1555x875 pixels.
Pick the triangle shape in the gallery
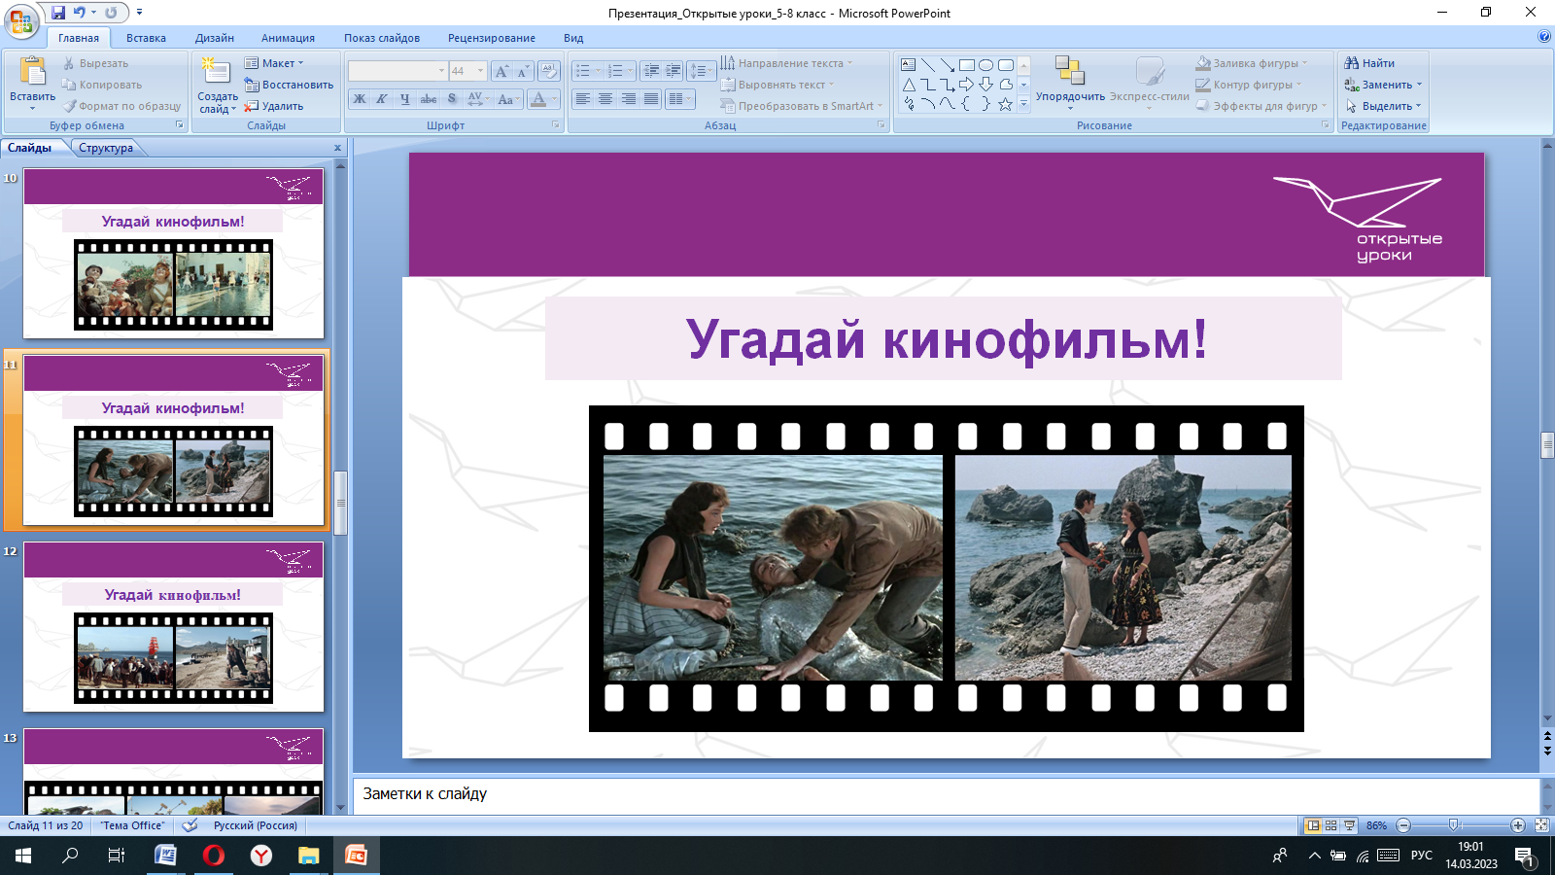(x=908, y=85)
